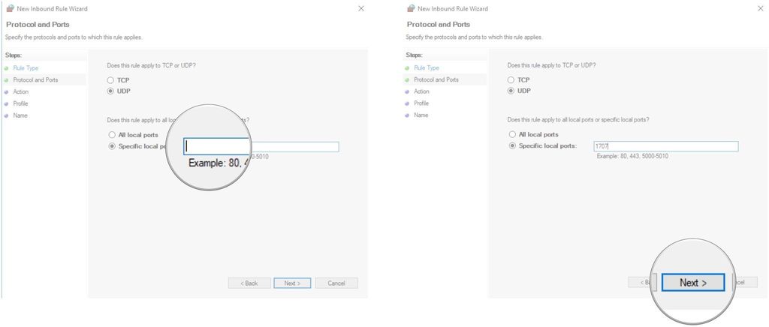This screenshot has height=327, width=769.
Task: Select TCP radio in the 1707 wizard
Action: (511, 79)
